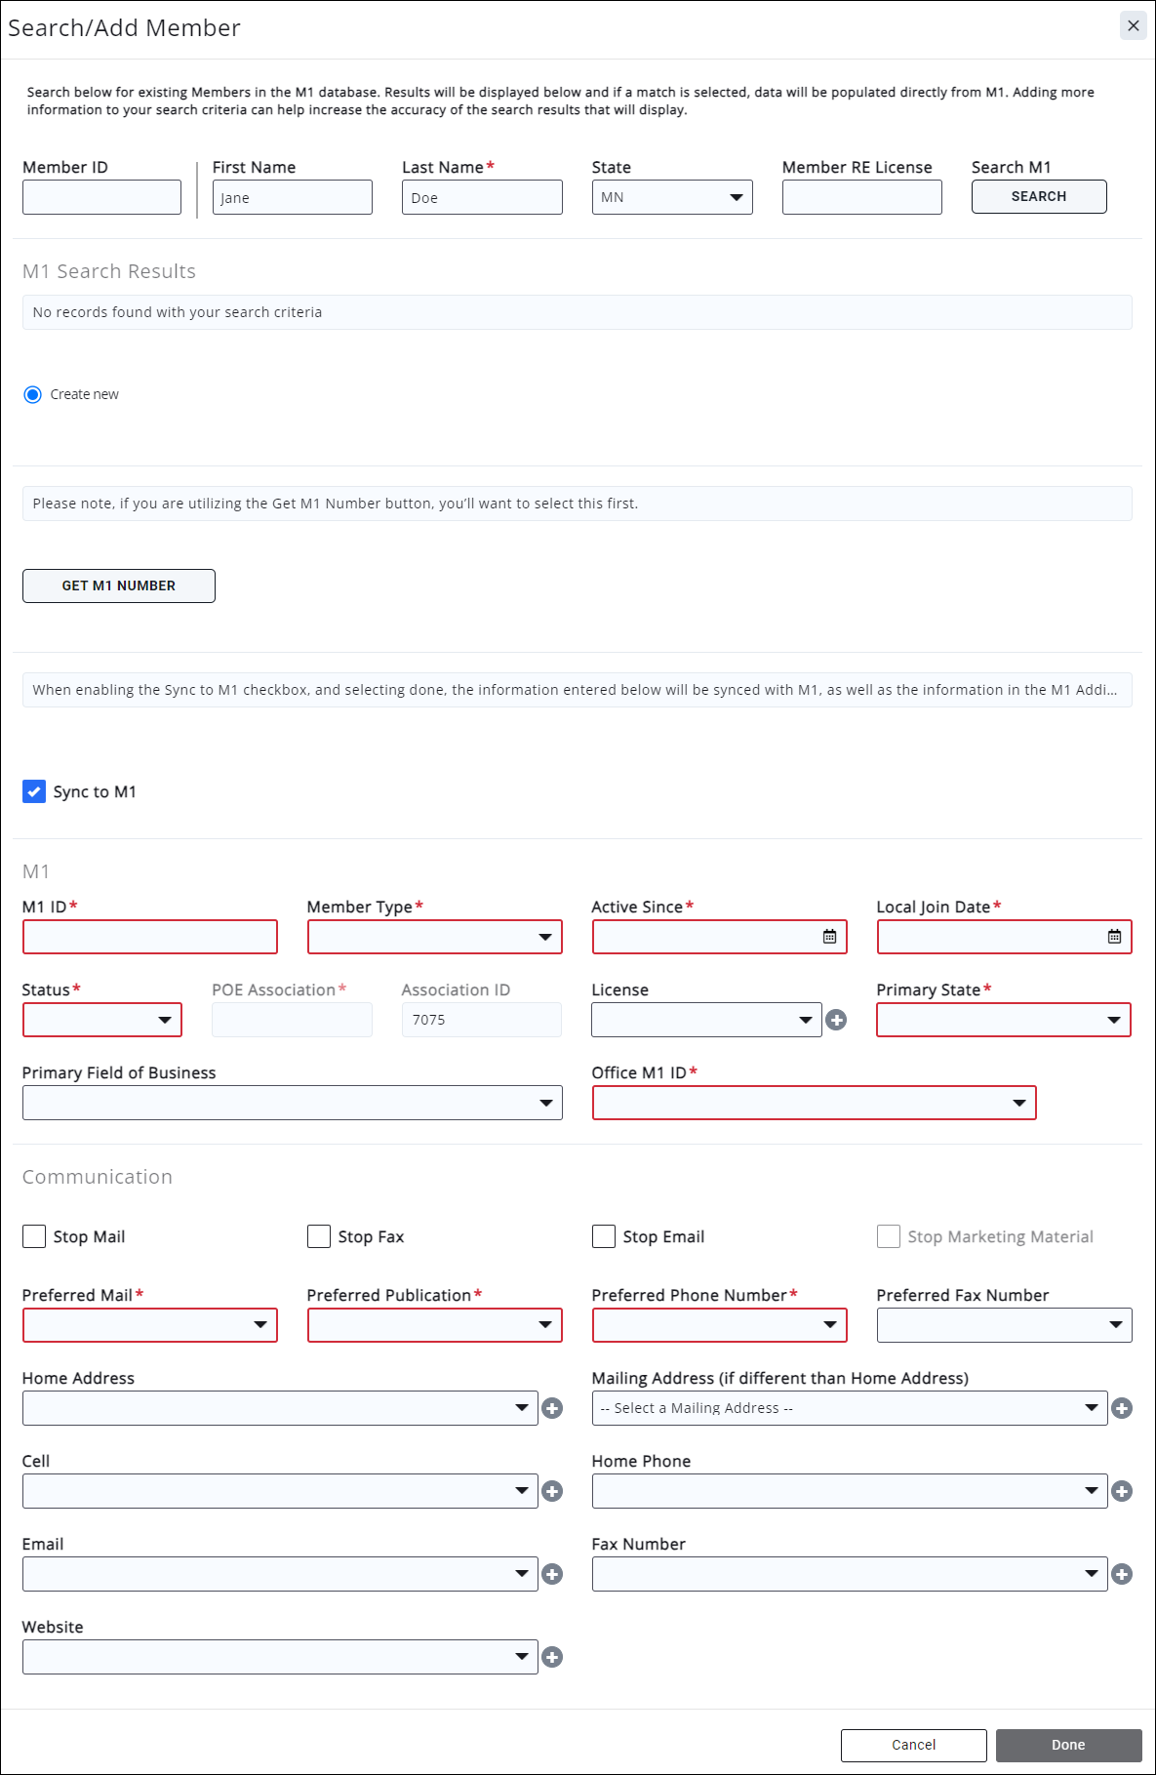Add a Cell number with plus icon
Viewport: 1156px width, 1775px height.
coord(552,1491)
